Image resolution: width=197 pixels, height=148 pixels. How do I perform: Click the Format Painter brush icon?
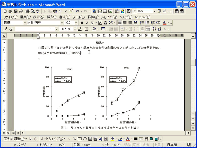pos(71,11)
